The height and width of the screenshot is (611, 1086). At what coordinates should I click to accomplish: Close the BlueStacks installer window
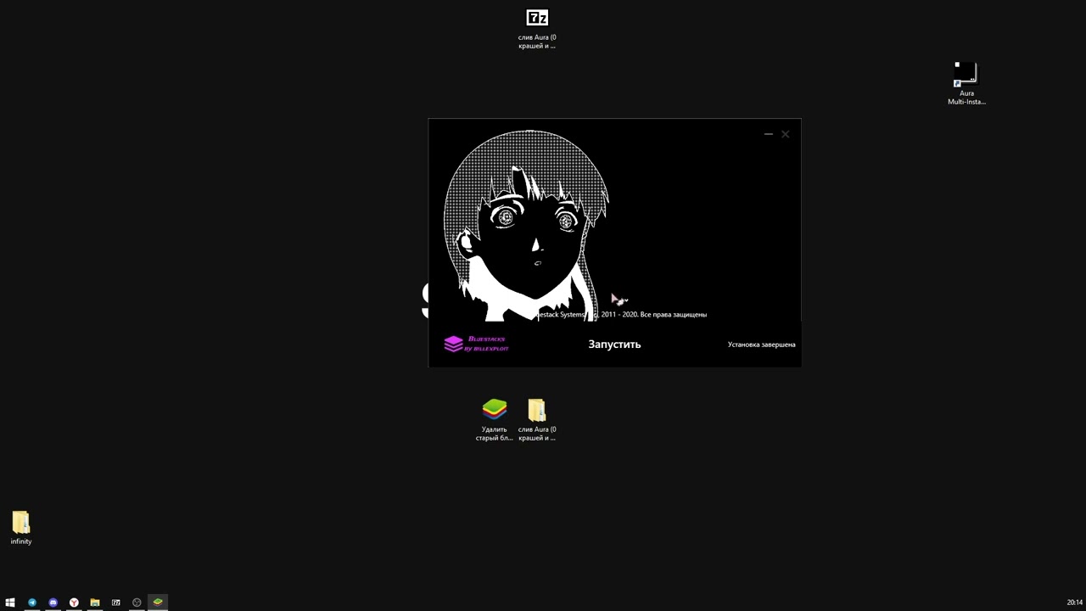[x=786, y=134]
